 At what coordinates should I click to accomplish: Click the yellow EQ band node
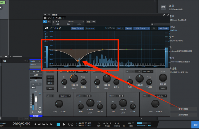point(103,49)
